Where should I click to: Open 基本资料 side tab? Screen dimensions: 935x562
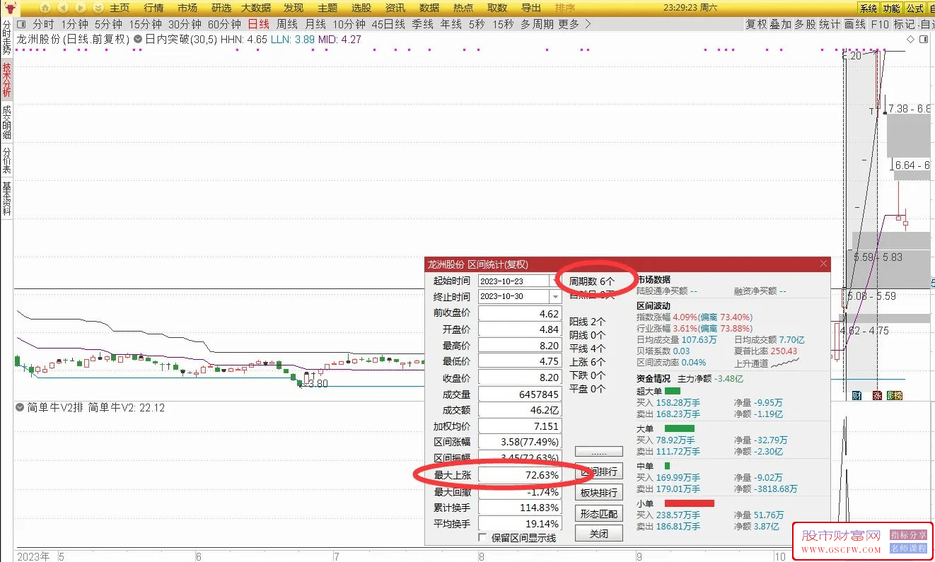click(x=6, y=199)
